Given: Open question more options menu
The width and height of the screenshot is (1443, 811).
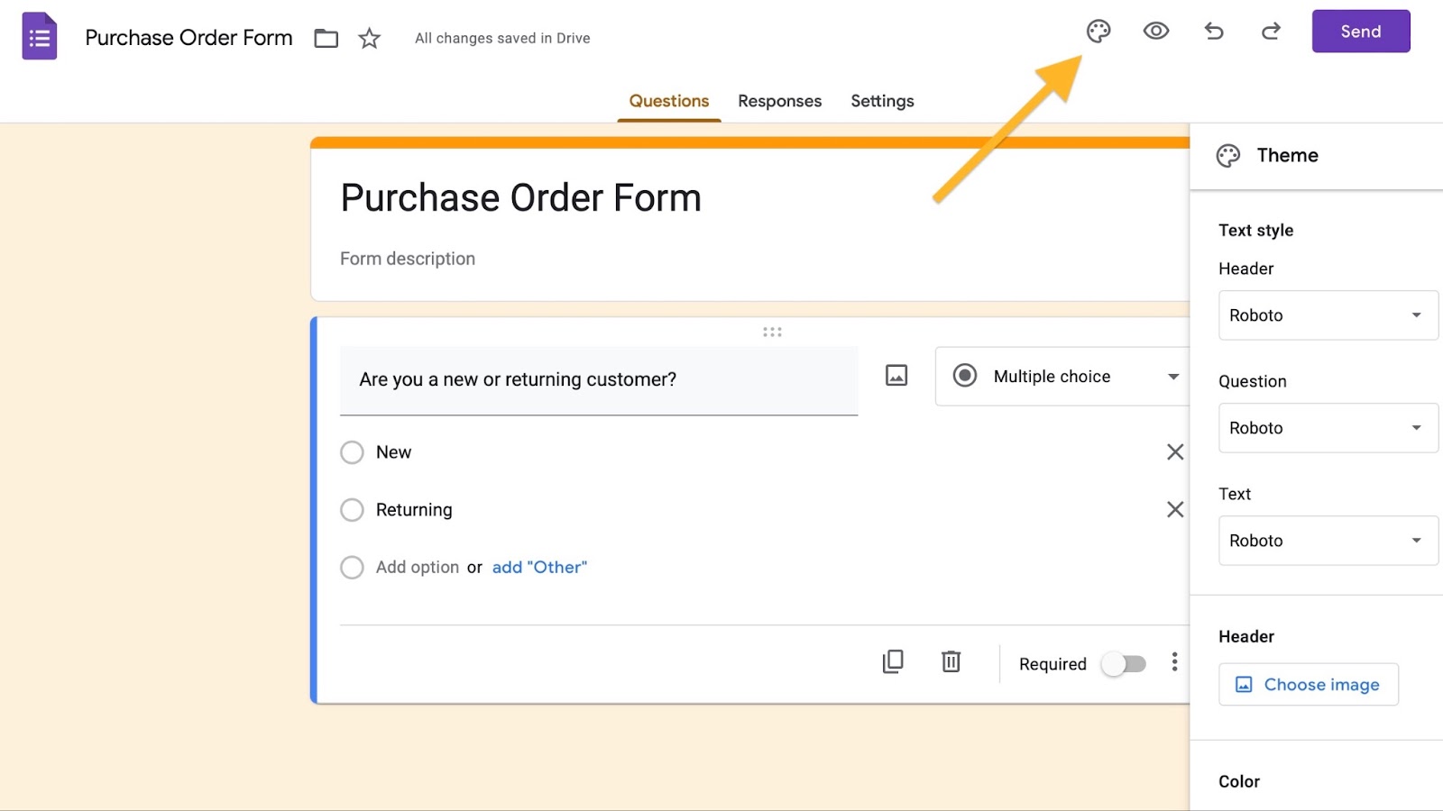Looking at the screenshot, I should tap(1174, 662).
